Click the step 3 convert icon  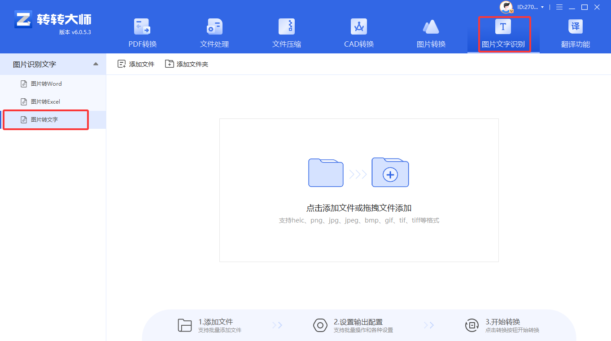471,325
